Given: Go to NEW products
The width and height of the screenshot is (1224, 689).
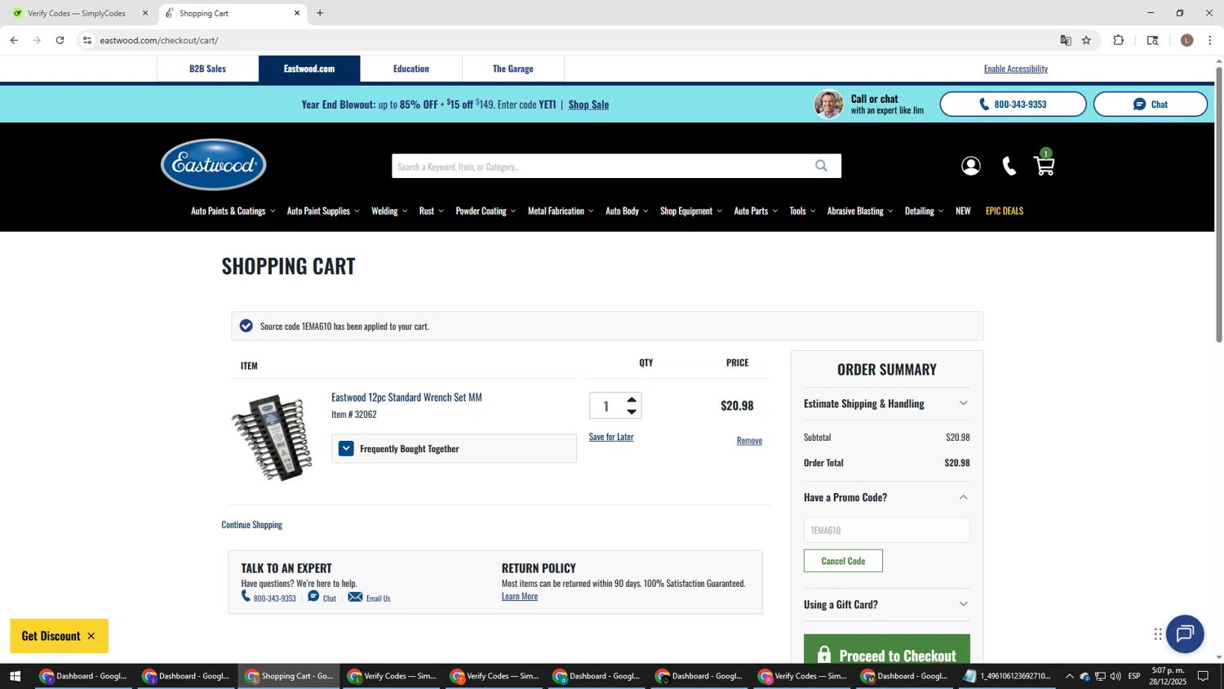Looking at the screenshot, I should (x=963, y=211).
